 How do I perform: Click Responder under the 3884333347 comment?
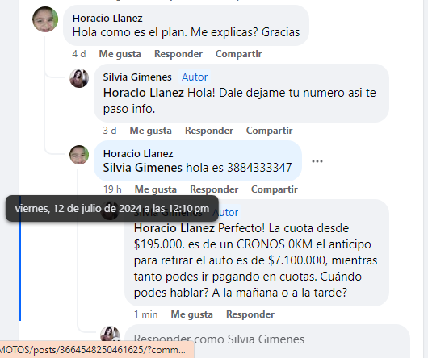pyautogui.click(x=214, y=189)
